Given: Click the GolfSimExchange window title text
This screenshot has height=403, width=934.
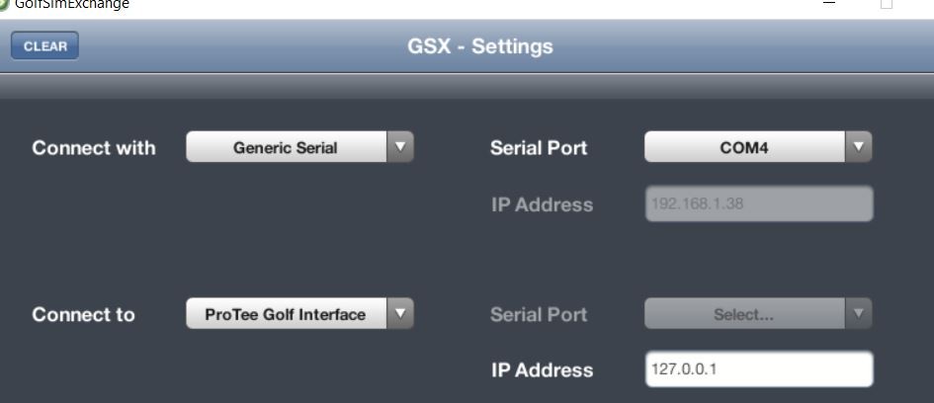Looking at the screenshot, I should [x=71, y=4].
